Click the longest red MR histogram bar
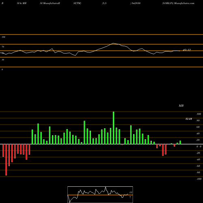Screen dimensions: 203x203 click(6, 160)
